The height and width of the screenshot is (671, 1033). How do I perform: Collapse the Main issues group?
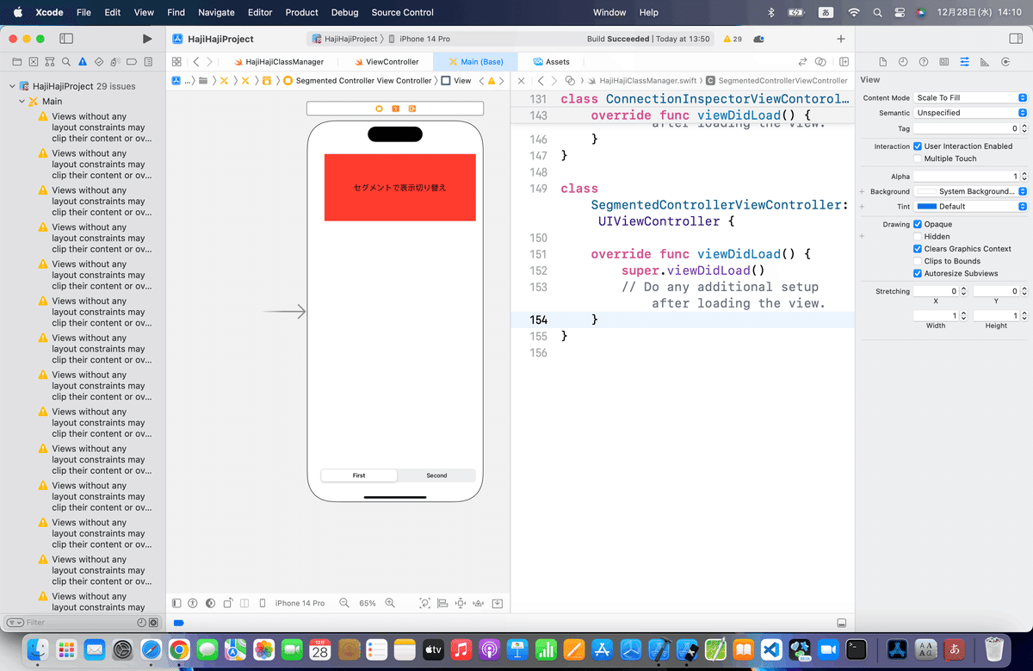coord(22,102)
